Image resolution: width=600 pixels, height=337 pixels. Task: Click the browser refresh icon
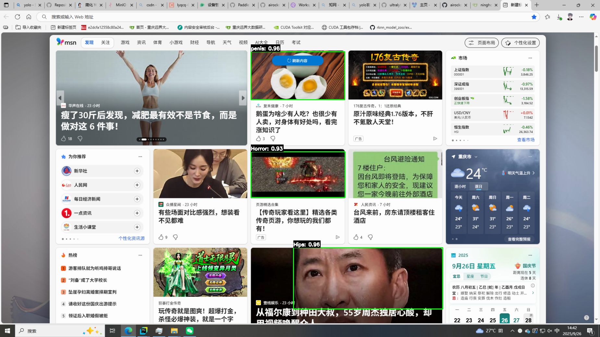point(18,17)
